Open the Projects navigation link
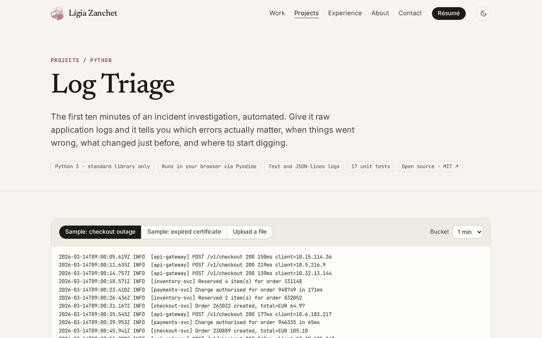 coord(307,13)
